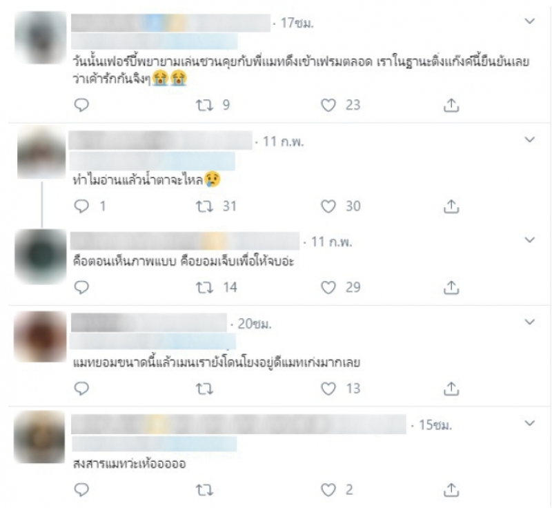Image resolution: width=552 pixels, height=508 pixels.
Task: Like the tweet posted 17ชม. ago
Action: click(x=328, y=106)
